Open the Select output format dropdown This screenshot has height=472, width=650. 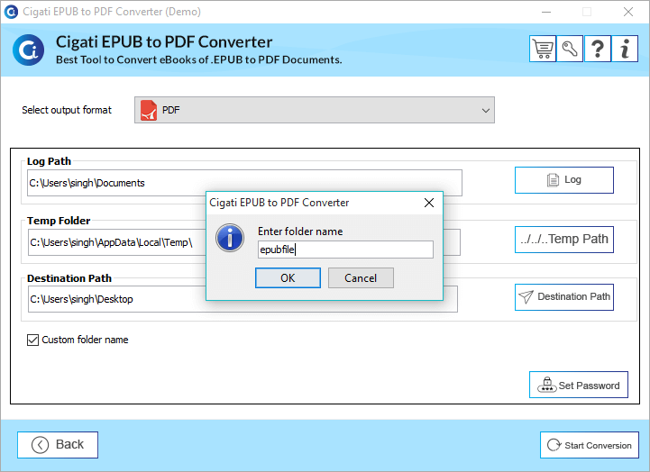coord(315,110)
